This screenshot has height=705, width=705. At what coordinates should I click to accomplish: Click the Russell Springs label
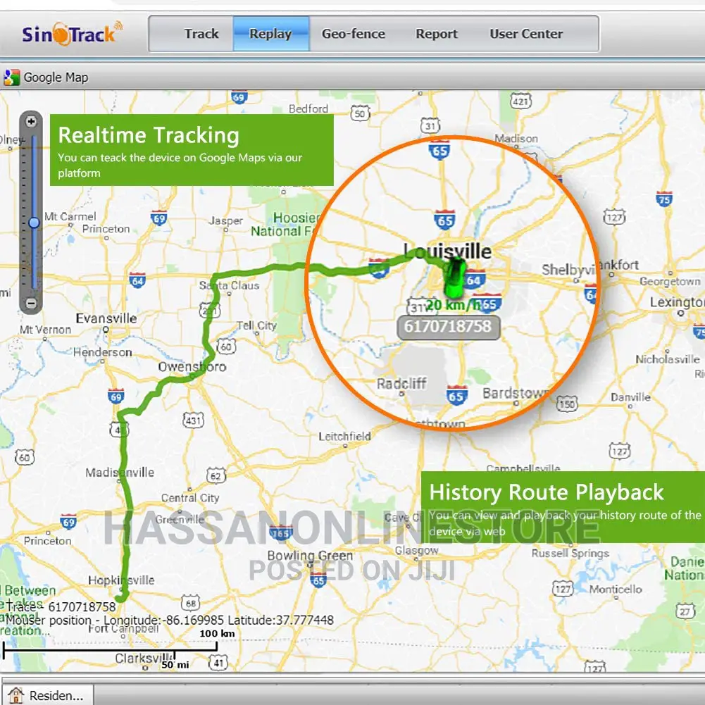pyautogui.click(x=570, y=553)
